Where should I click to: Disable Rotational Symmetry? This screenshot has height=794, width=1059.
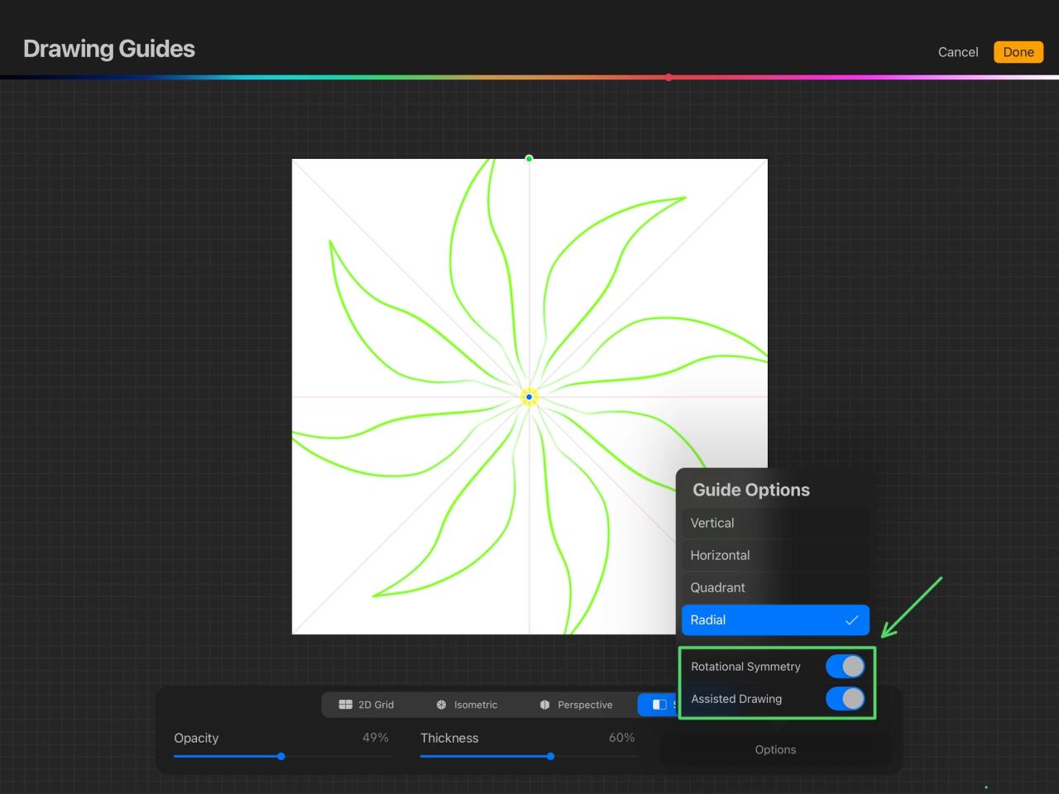(845, 666)
